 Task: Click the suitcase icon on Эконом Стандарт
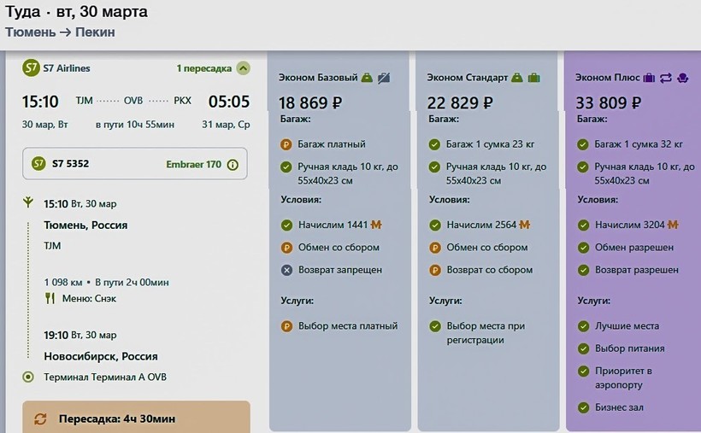click(533, 78)
